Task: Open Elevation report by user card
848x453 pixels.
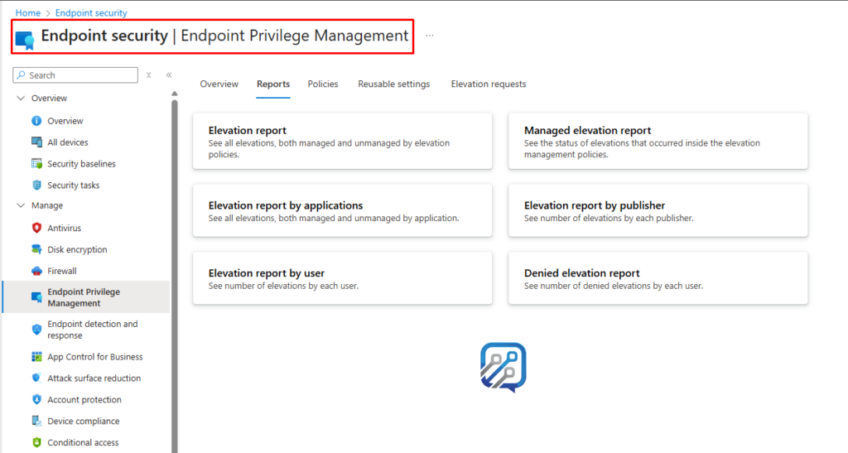Action: (342, 278)
